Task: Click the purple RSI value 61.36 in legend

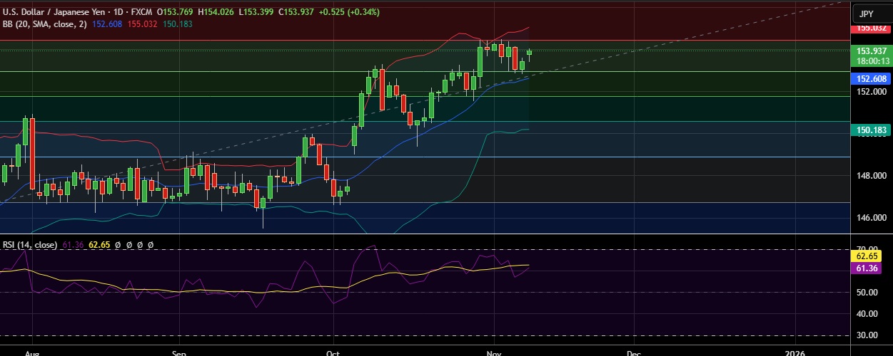Action: (x=73, y=244)
